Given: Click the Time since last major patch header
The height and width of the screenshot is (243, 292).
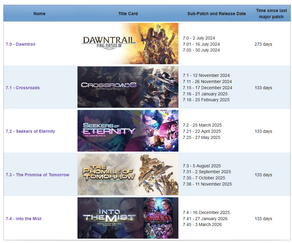Looking at the screenshot, I should coord(271,14).
